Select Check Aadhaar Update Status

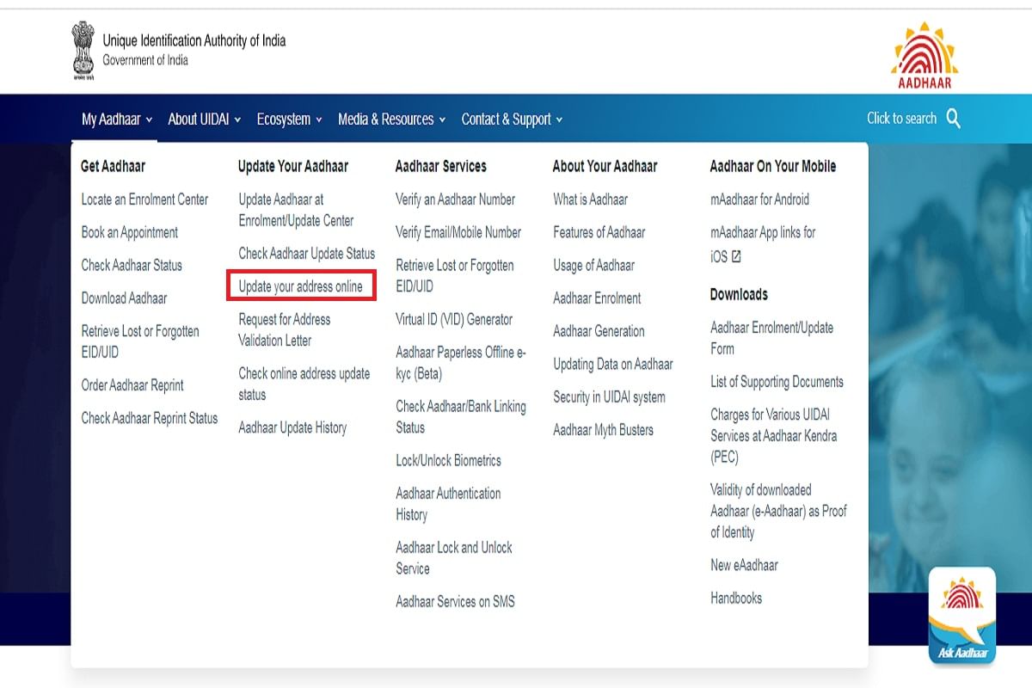pyautogui.click(x=308, y=254)
